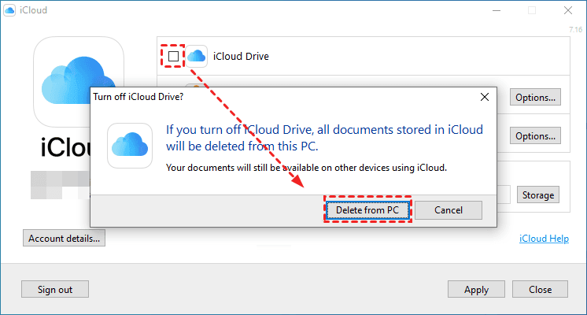587x315 pixels.
Task: Apply the iCloud settings changes
Action: click(x=476, y=289)
